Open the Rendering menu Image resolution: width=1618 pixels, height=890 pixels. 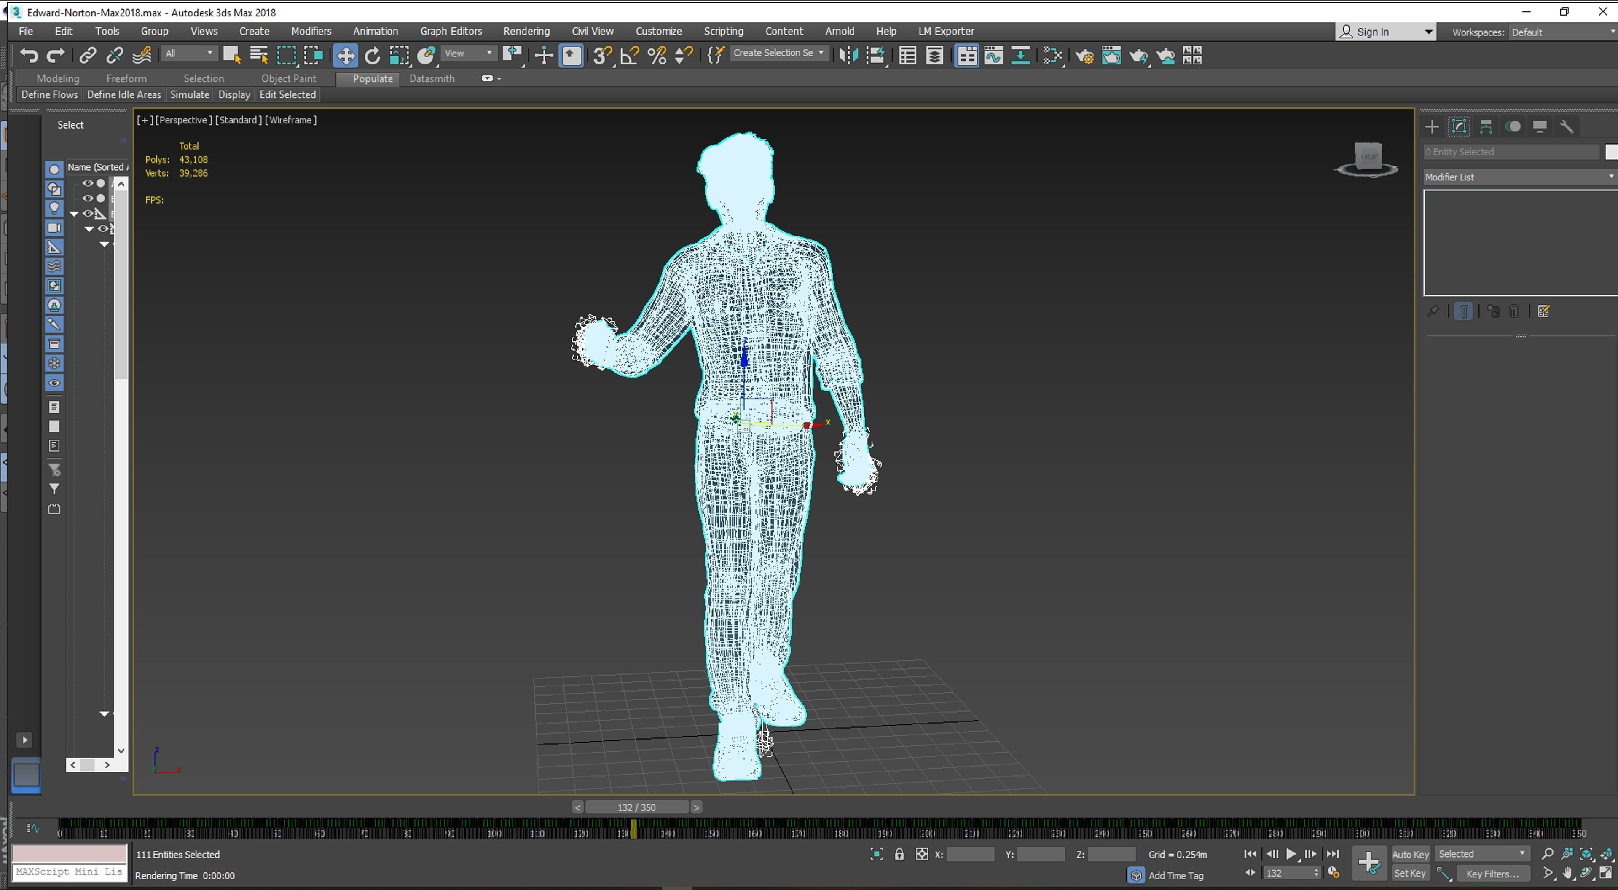526,31
